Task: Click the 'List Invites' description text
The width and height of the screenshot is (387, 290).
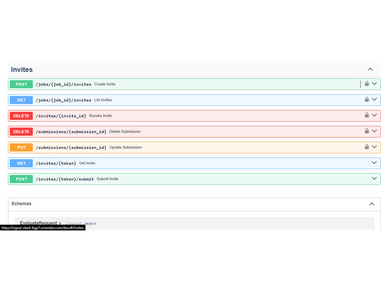Action: coord(103,100)
